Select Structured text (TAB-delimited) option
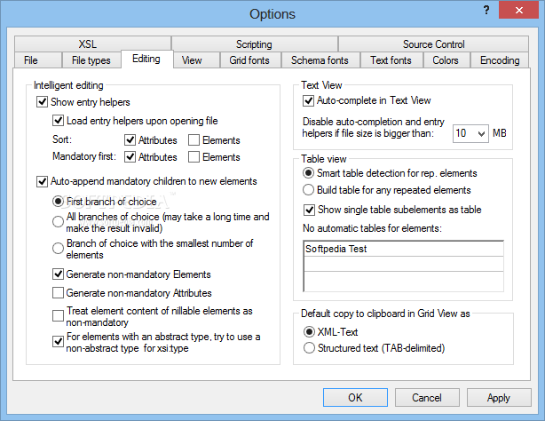The image size is (545, 421). coord(309,348)
